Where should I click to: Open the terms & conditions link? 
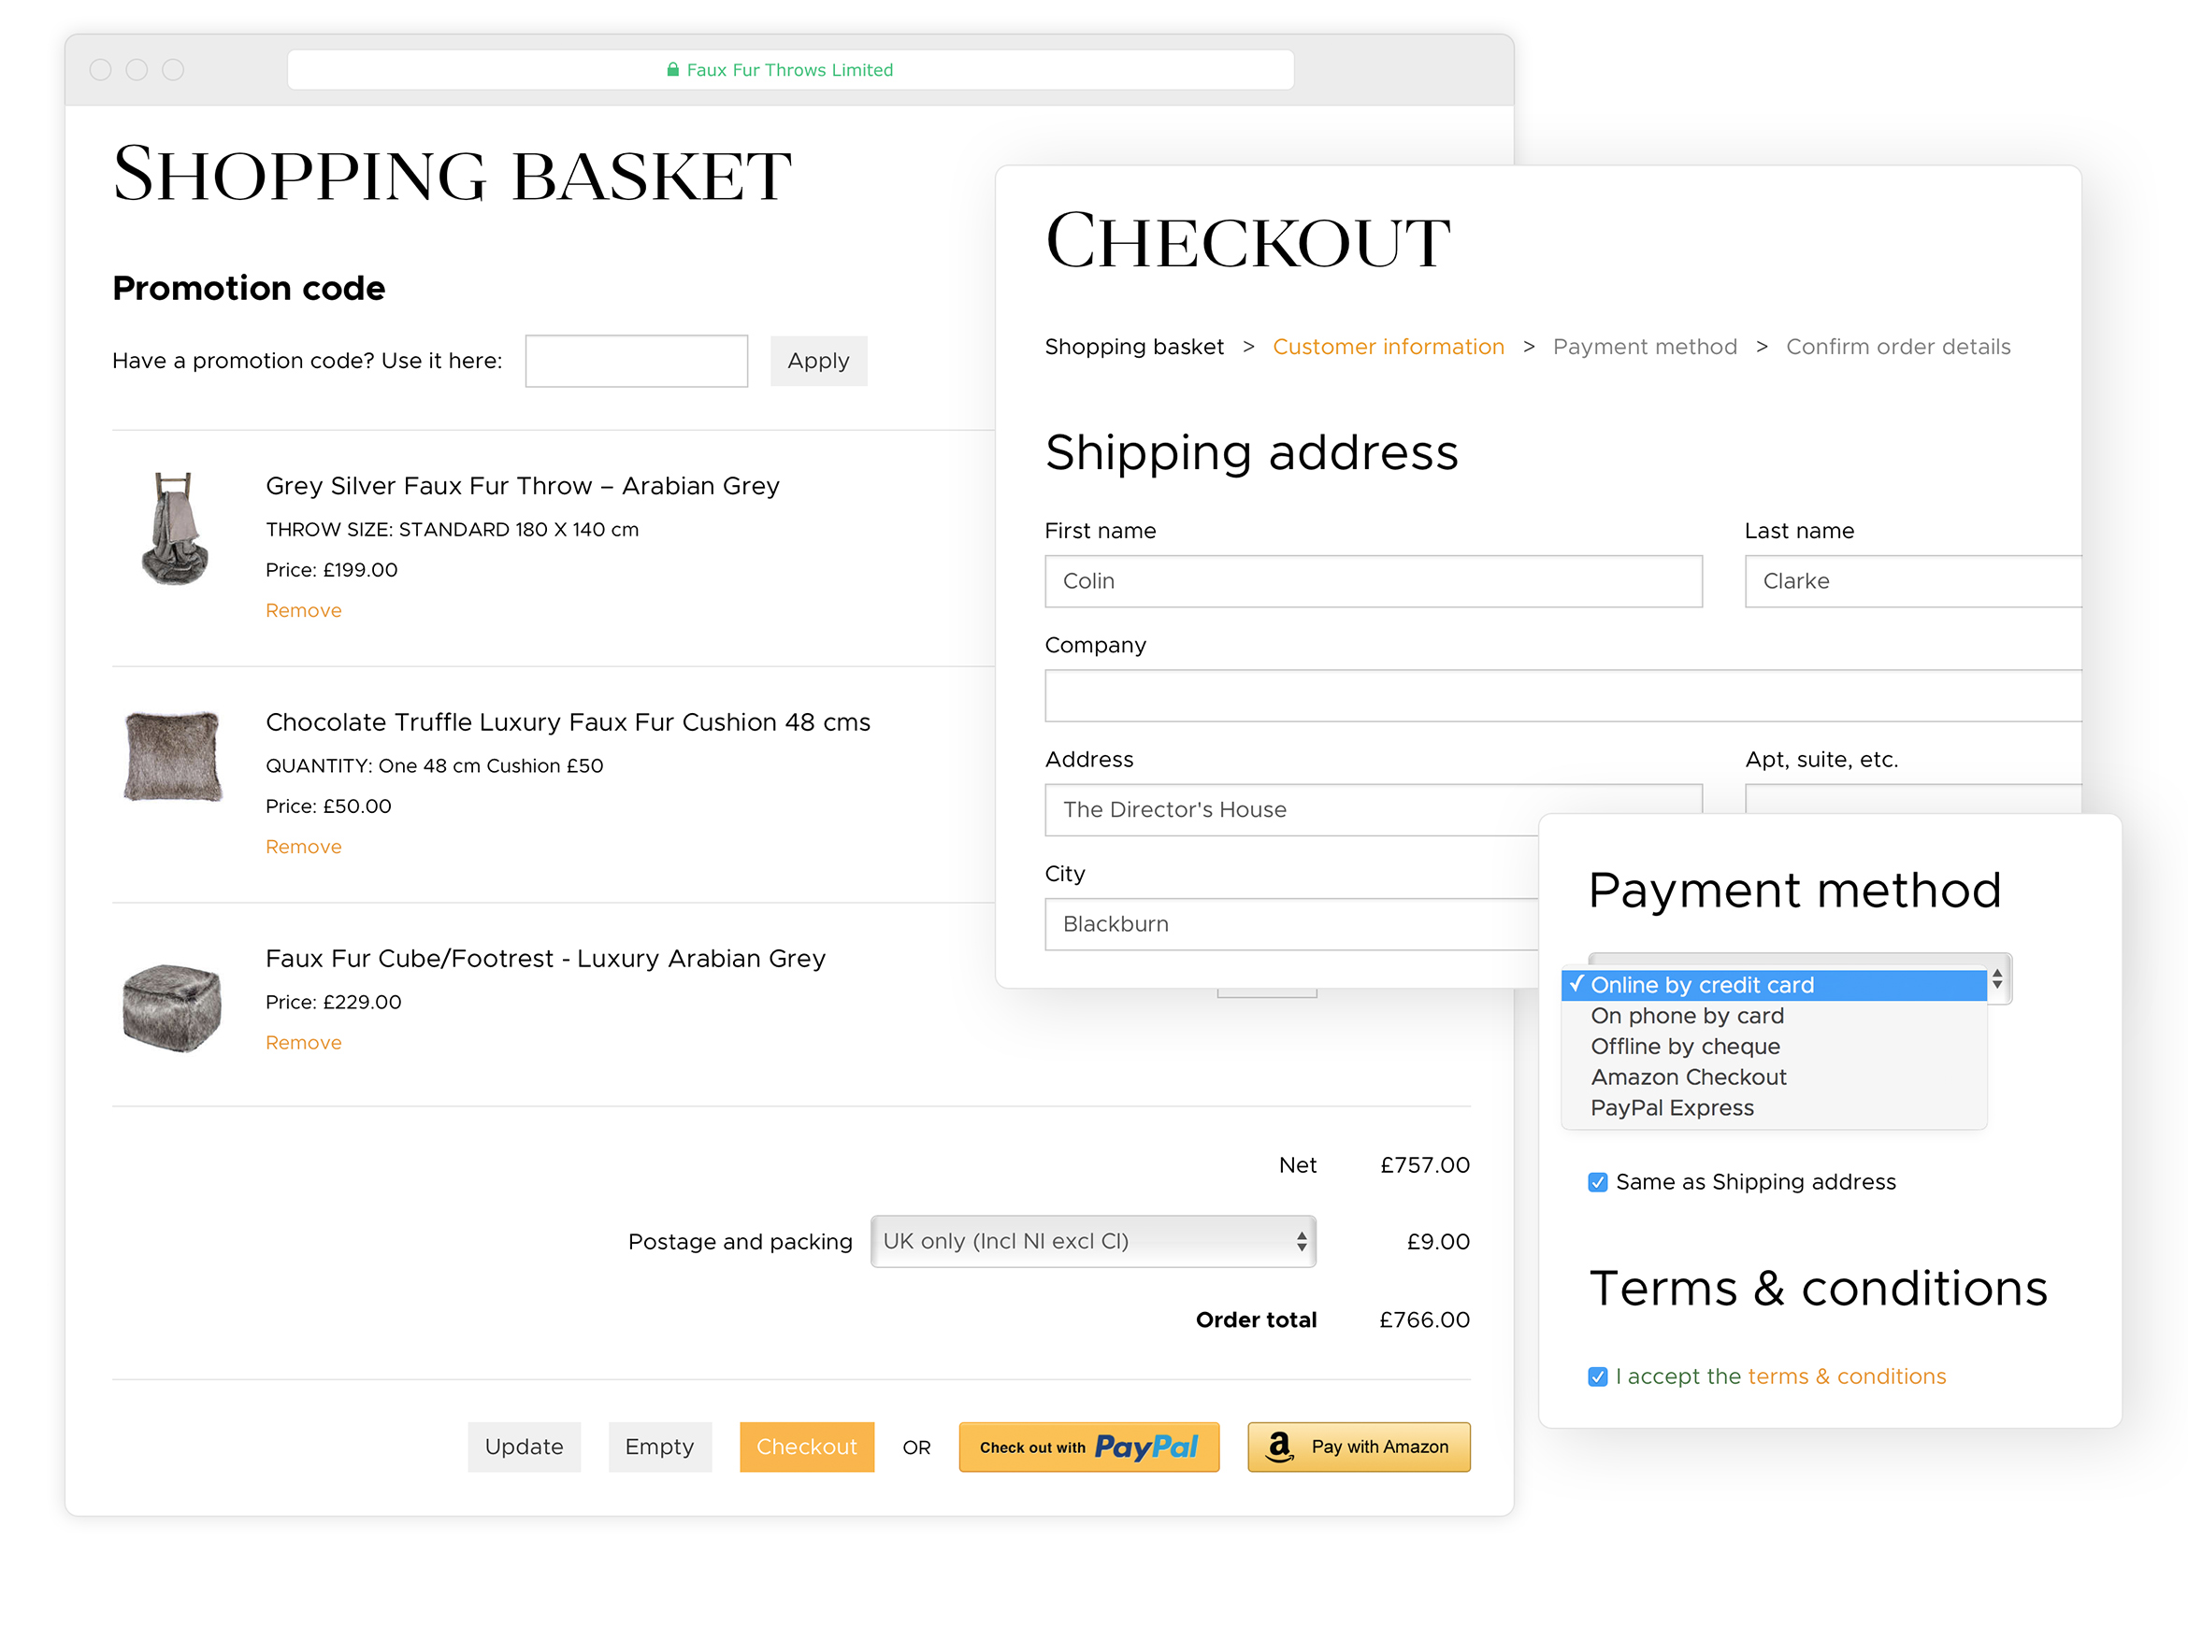(1847, 1376)
